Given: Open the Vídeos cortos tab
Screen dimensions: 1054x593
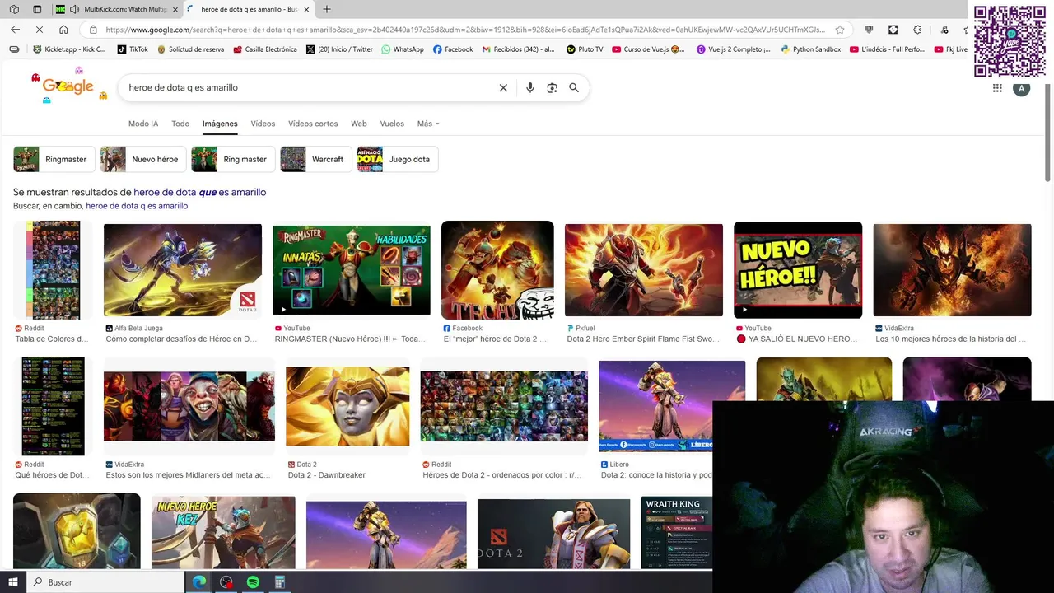Looking at the screenshot, I should click(x=313, y=124).
